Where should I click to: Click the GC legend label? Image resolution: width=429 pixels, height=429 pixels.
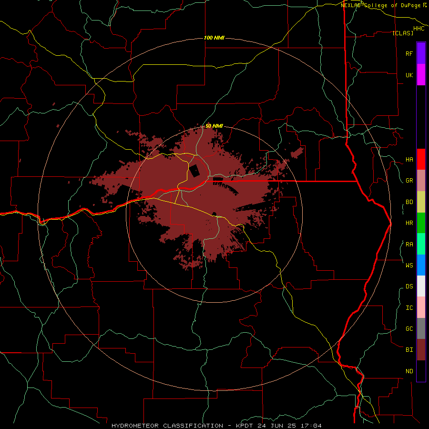click(409, 329)
